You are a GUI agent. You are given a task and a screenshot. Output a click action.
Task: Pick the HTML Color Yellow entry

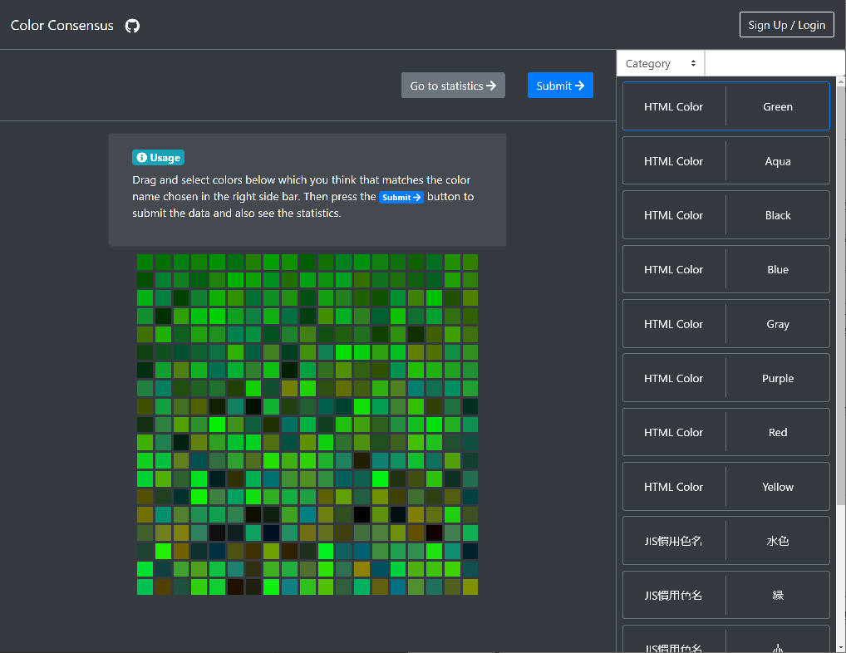725,487
